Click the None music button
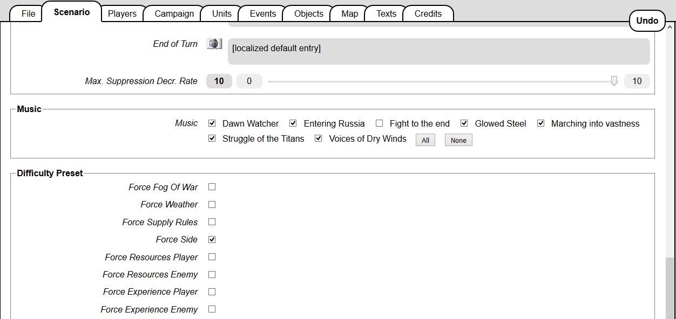 [458, 140]
